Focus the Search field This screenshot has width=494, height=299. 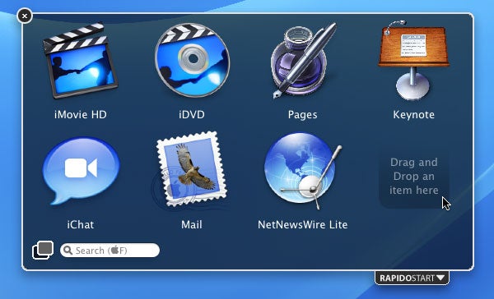[110, 251]
